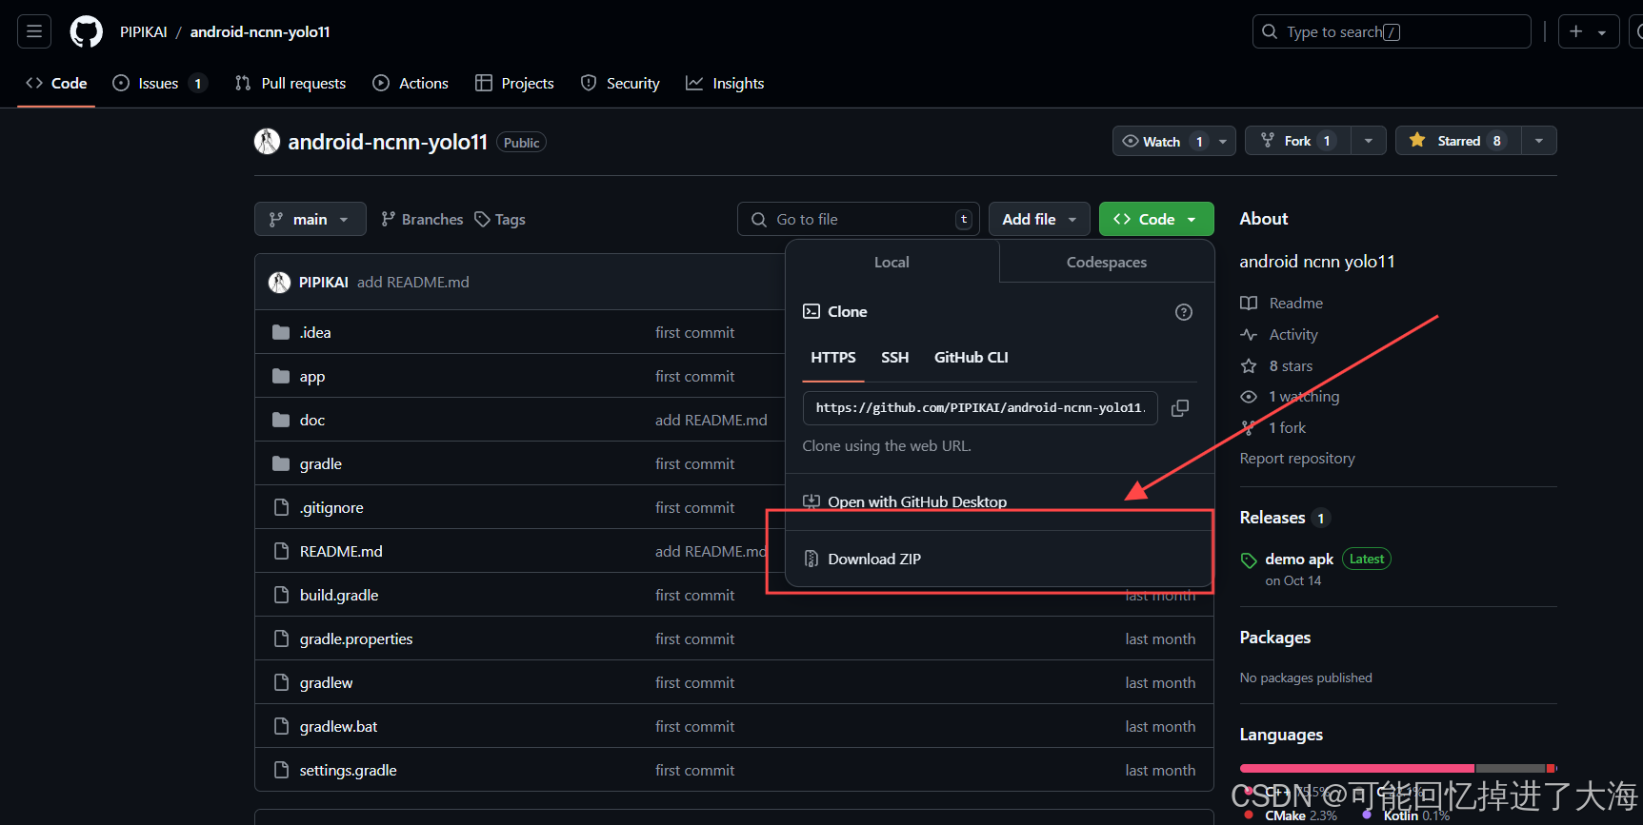Toggle the green Code dropdown button
This screenshot has width=1643, height=825.
coord(1156,219)
